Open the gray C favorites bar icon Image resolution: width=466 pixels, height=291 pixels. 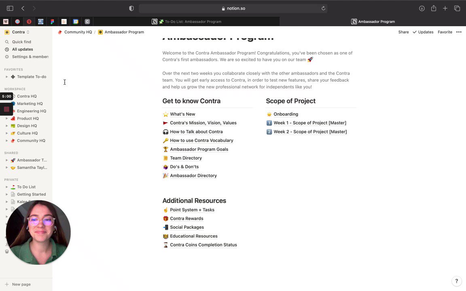87,21
